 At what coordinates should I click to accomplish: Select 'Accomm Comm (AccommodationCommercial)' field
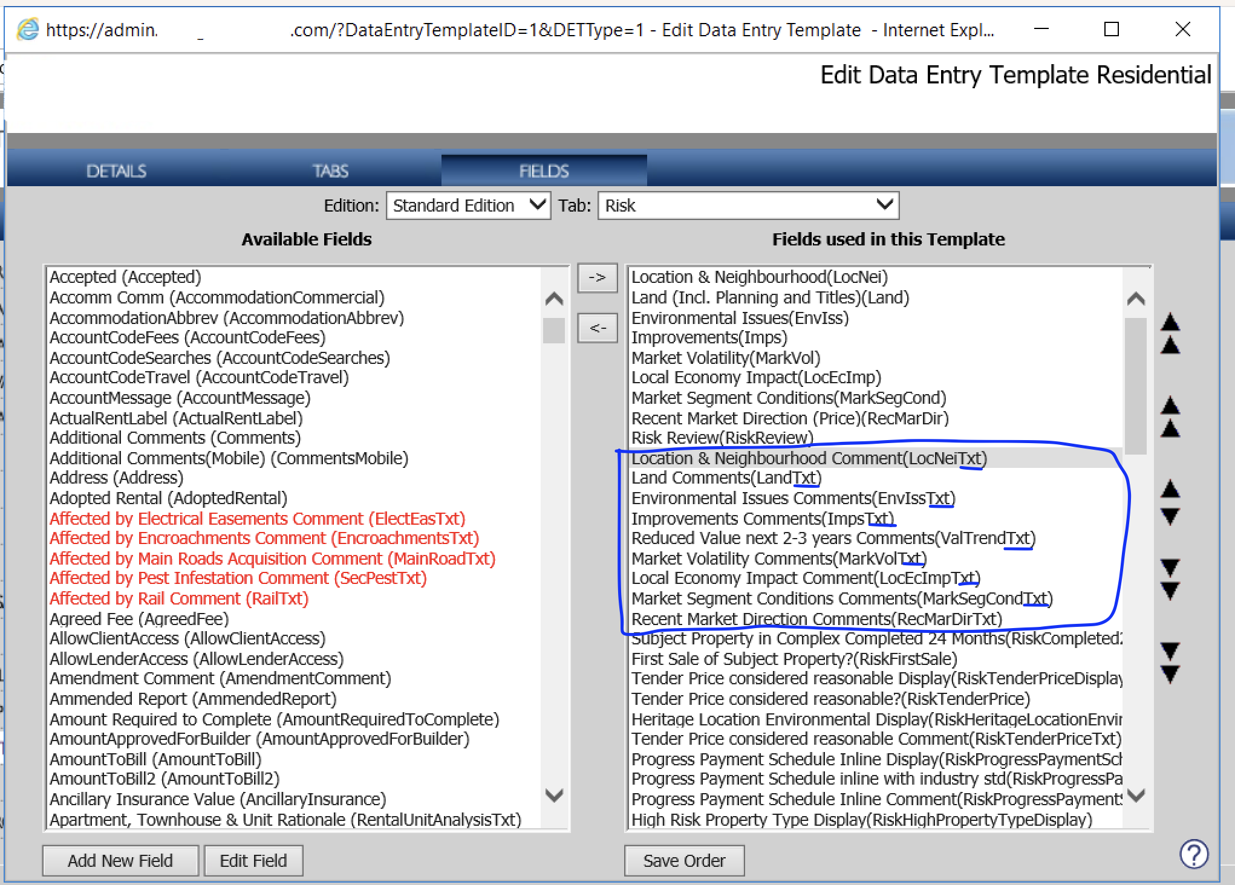(217, 297)
